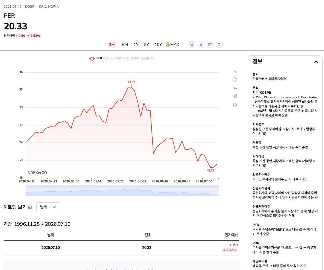Click the 외국인순매수 info heading
The height and width of the screenshot is (270, 324).
[261, 174]
